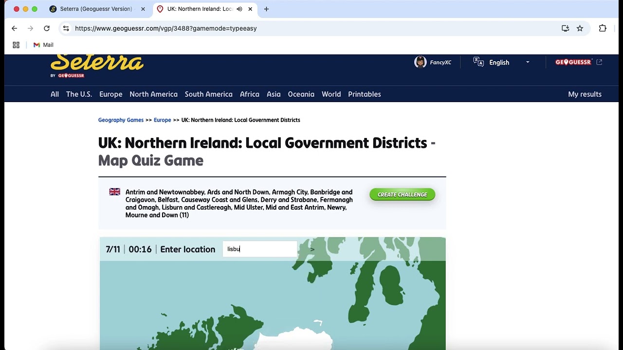Image resolution: width=623 pixels, height=350 pixels.
Task: Click the install app icon in address bar
Action: (x=565, y=28)
